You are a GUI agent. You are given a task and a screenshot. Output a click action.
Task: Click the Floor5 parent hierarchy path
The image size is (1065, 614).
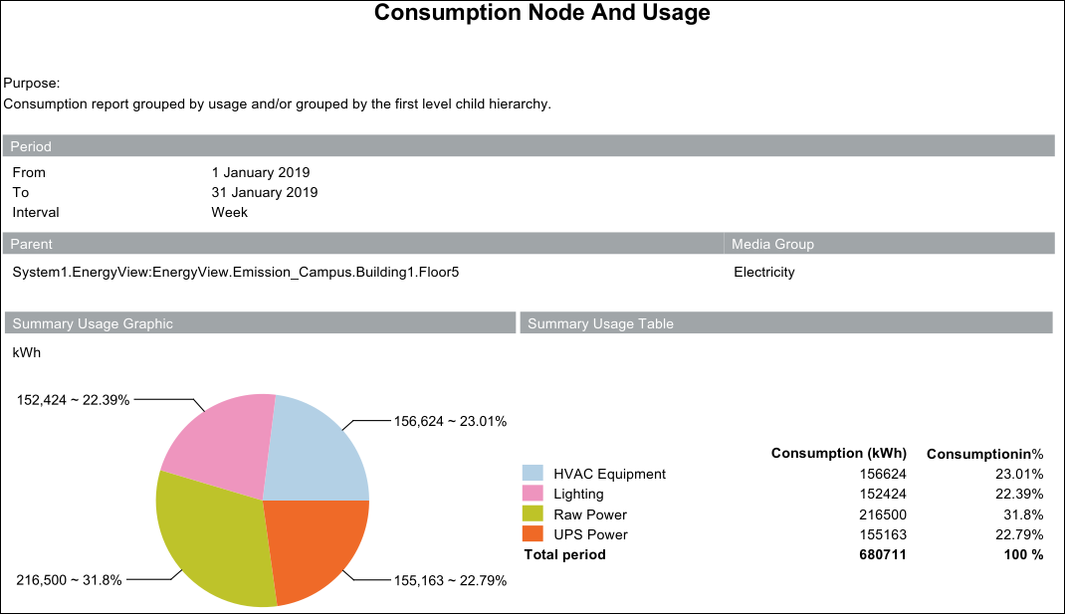pos(236,272)
